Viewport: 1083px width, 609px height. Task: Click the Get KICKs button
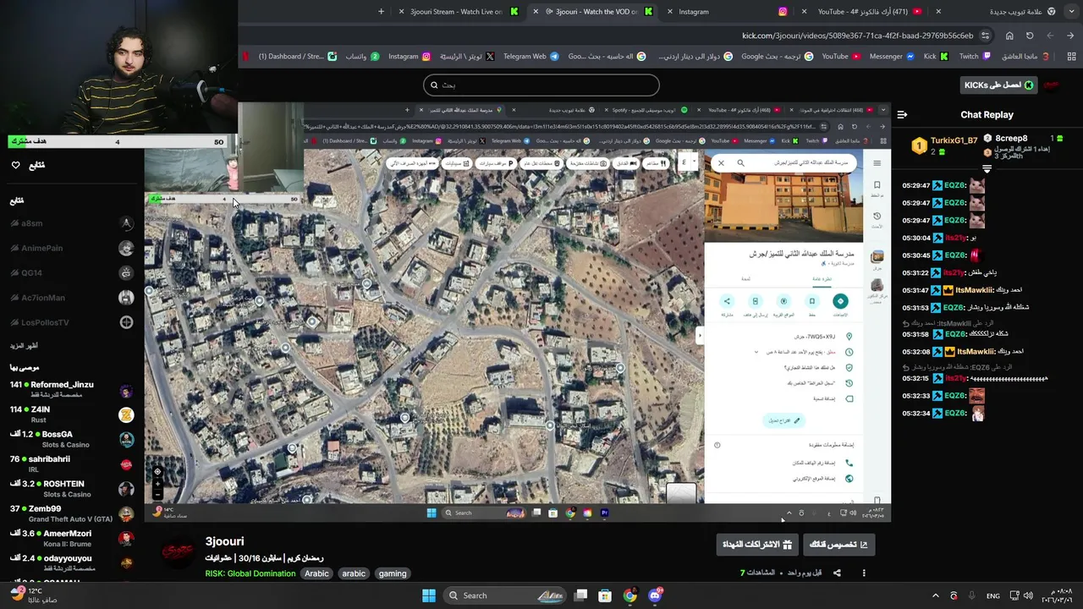point(999,85)
